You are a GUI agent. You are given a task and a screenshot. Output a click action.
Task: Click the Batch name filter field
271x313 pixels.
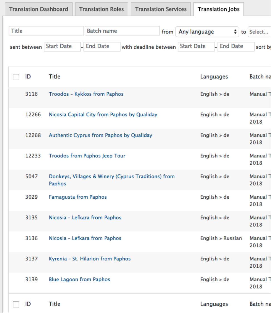[x=122, y=31]
